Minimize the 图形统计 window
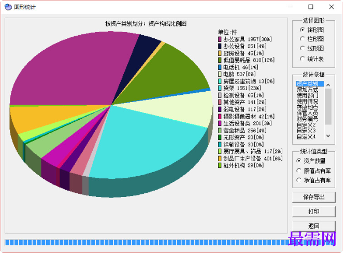The height and width of the screenshot is (255, 346). pos(291,7)
